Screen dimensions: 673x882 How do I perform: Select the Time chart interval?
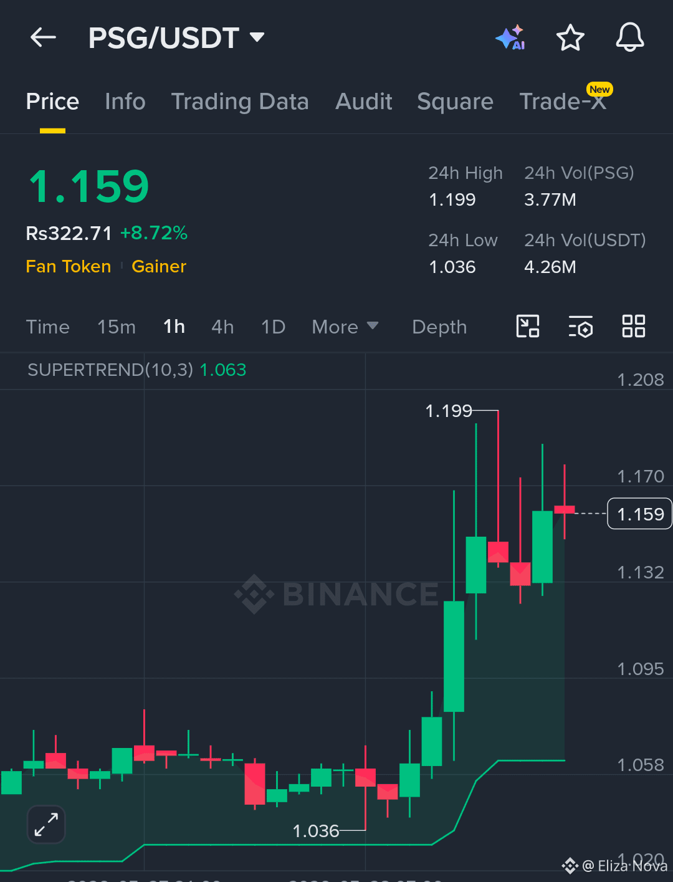point(48,327)
